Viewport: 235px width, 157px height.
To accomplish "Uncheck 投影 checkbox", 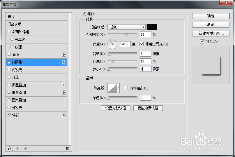I will pyautogui.click(x=9, y=115).
